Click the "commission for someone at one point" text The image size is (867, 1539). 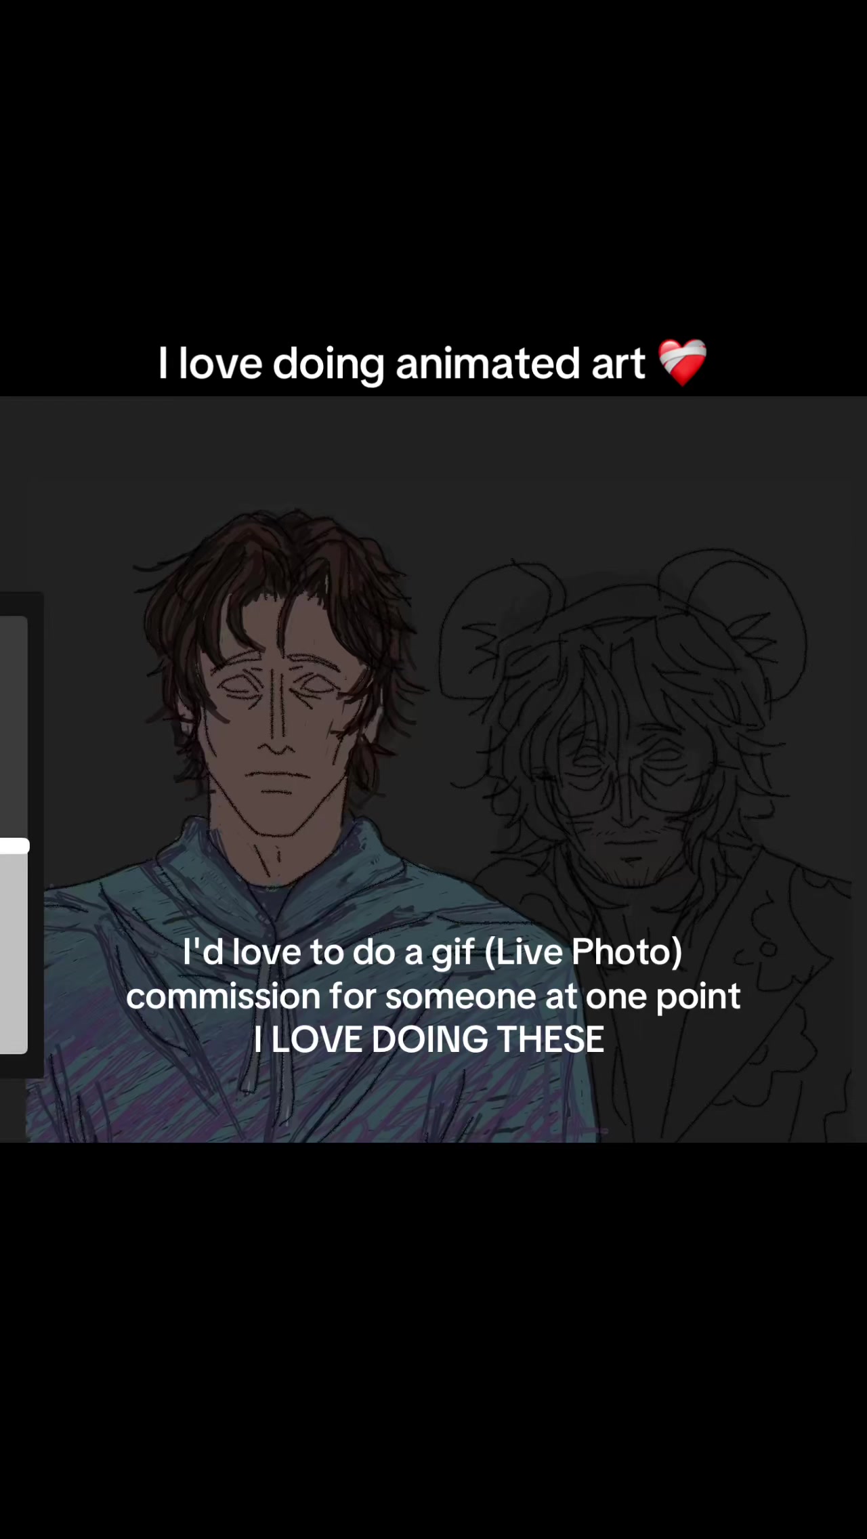(x=433, y=996)
